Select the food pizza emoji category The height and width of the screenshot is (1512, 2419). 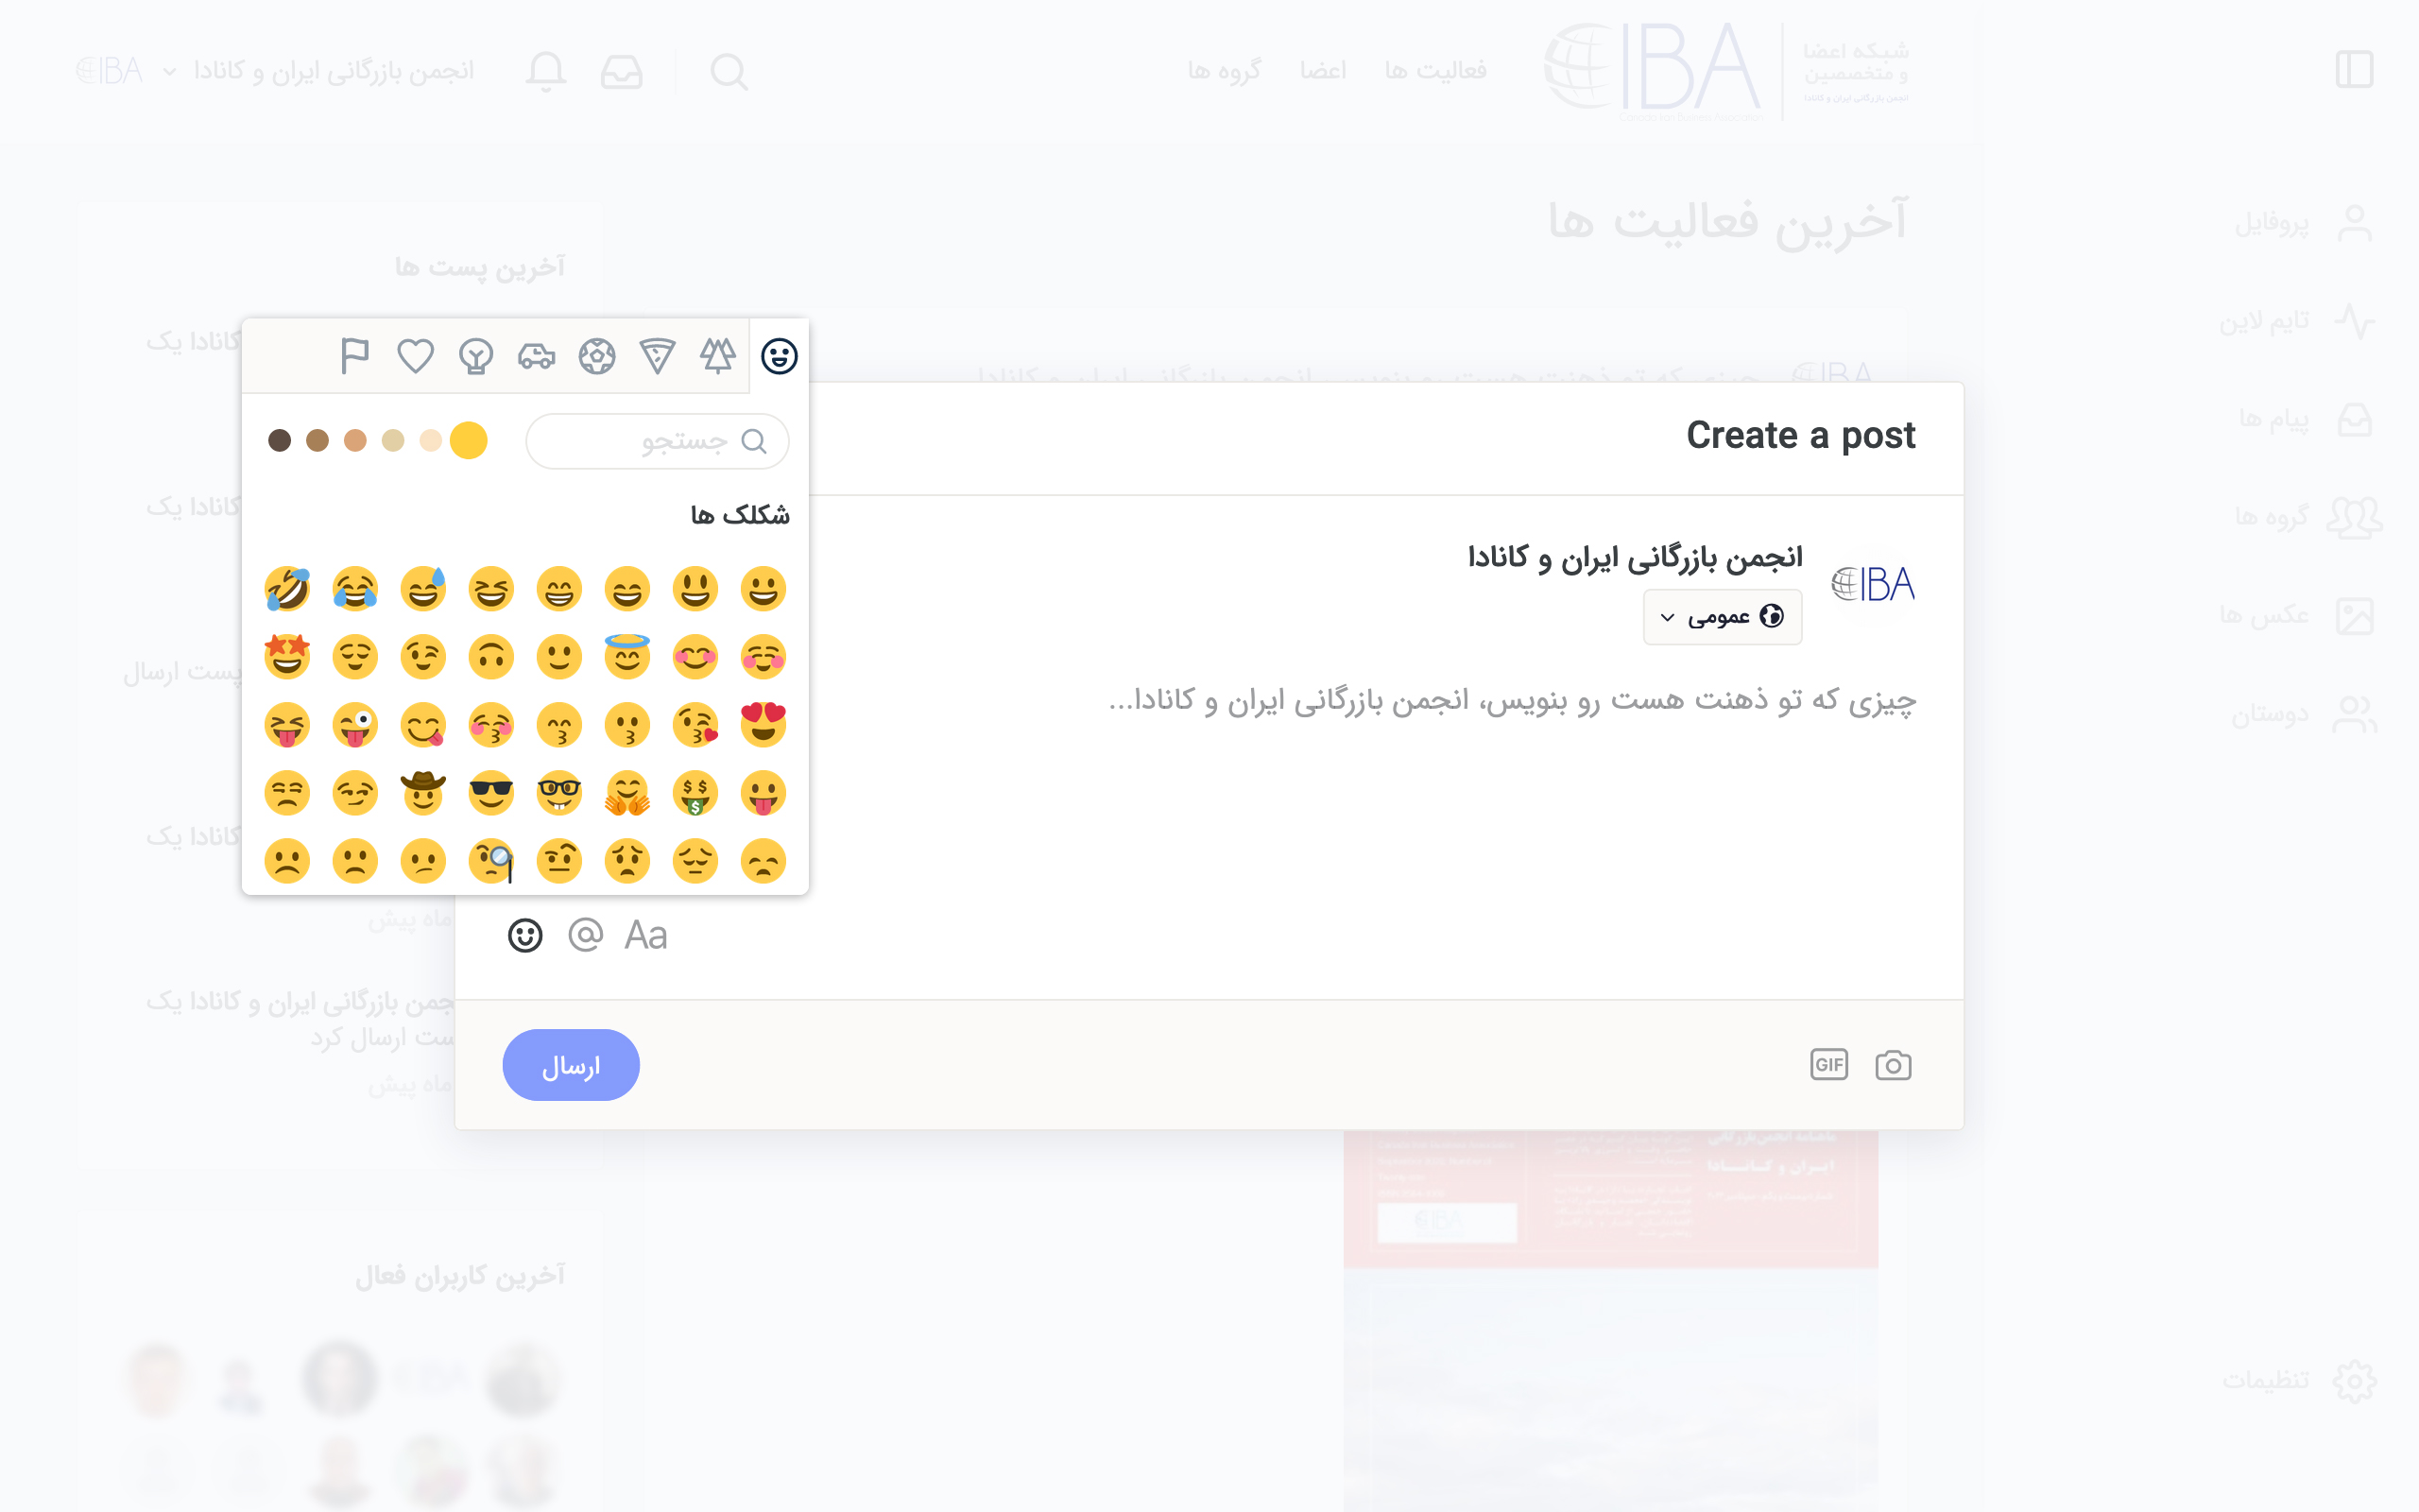coord(658,356)
